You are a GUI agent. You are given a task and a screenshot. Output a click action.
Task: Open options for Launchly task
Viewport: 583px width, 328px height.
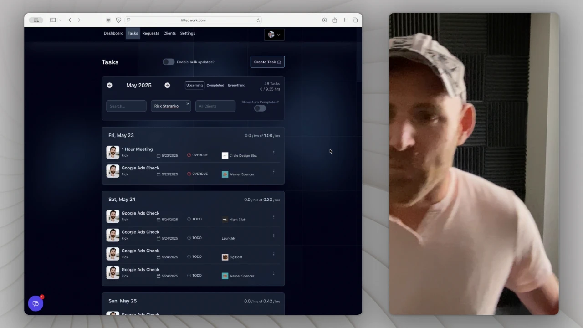click(x=274, y=236)
